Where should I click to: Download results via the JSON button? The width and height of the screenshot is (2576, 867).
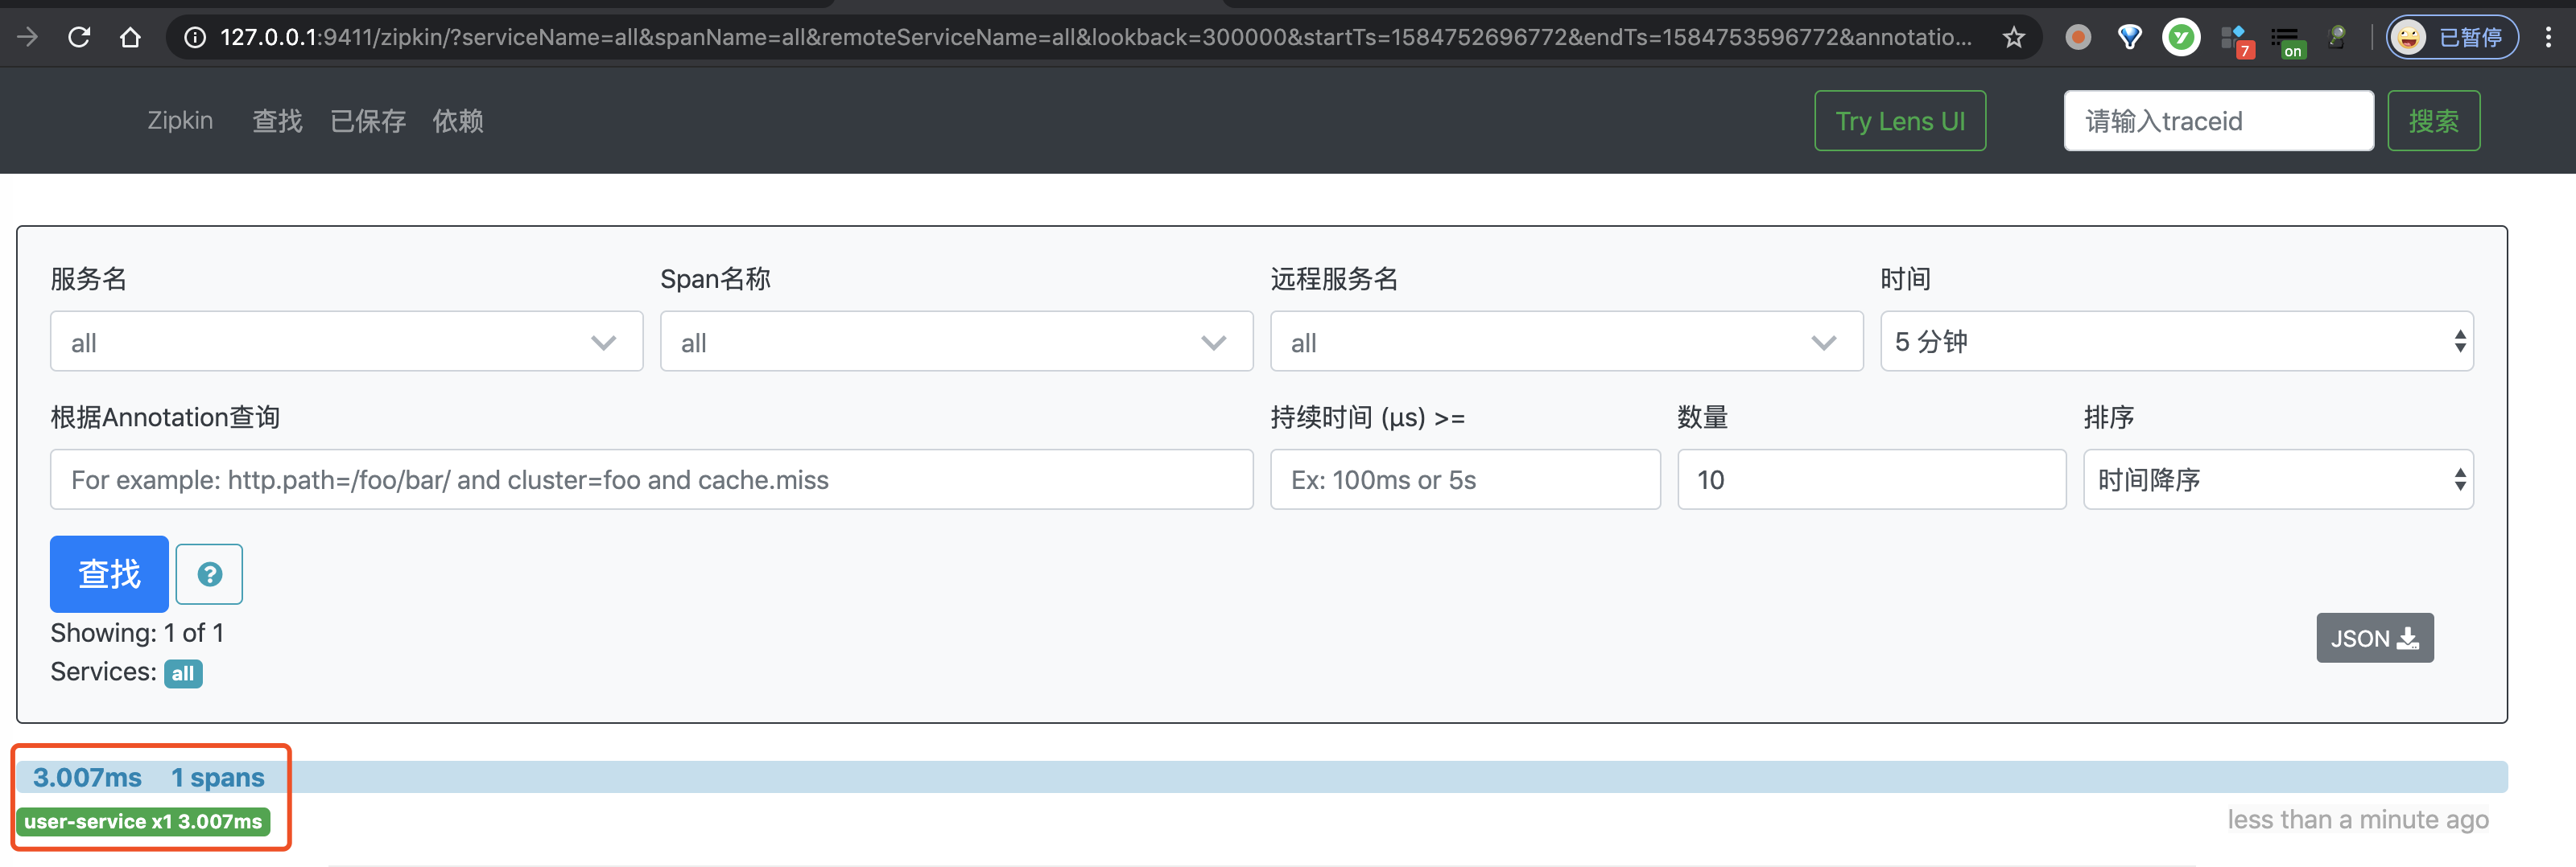click(x=2375, y=639)
